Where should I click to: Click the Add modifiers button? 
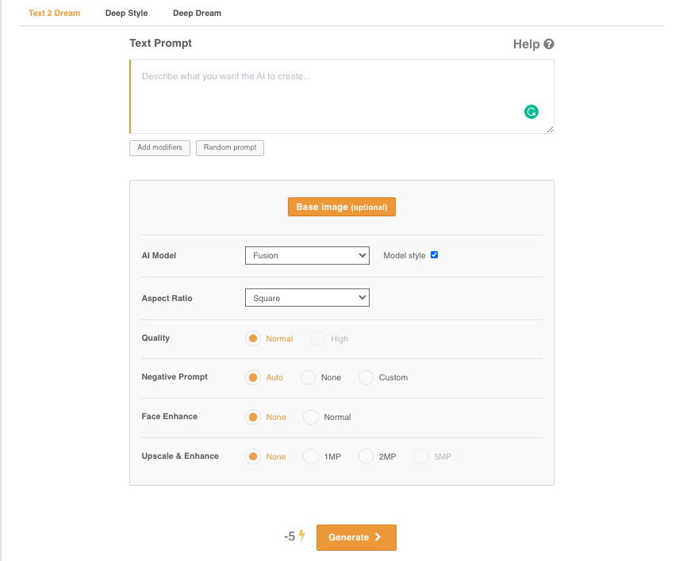click(x=159, y=148)
